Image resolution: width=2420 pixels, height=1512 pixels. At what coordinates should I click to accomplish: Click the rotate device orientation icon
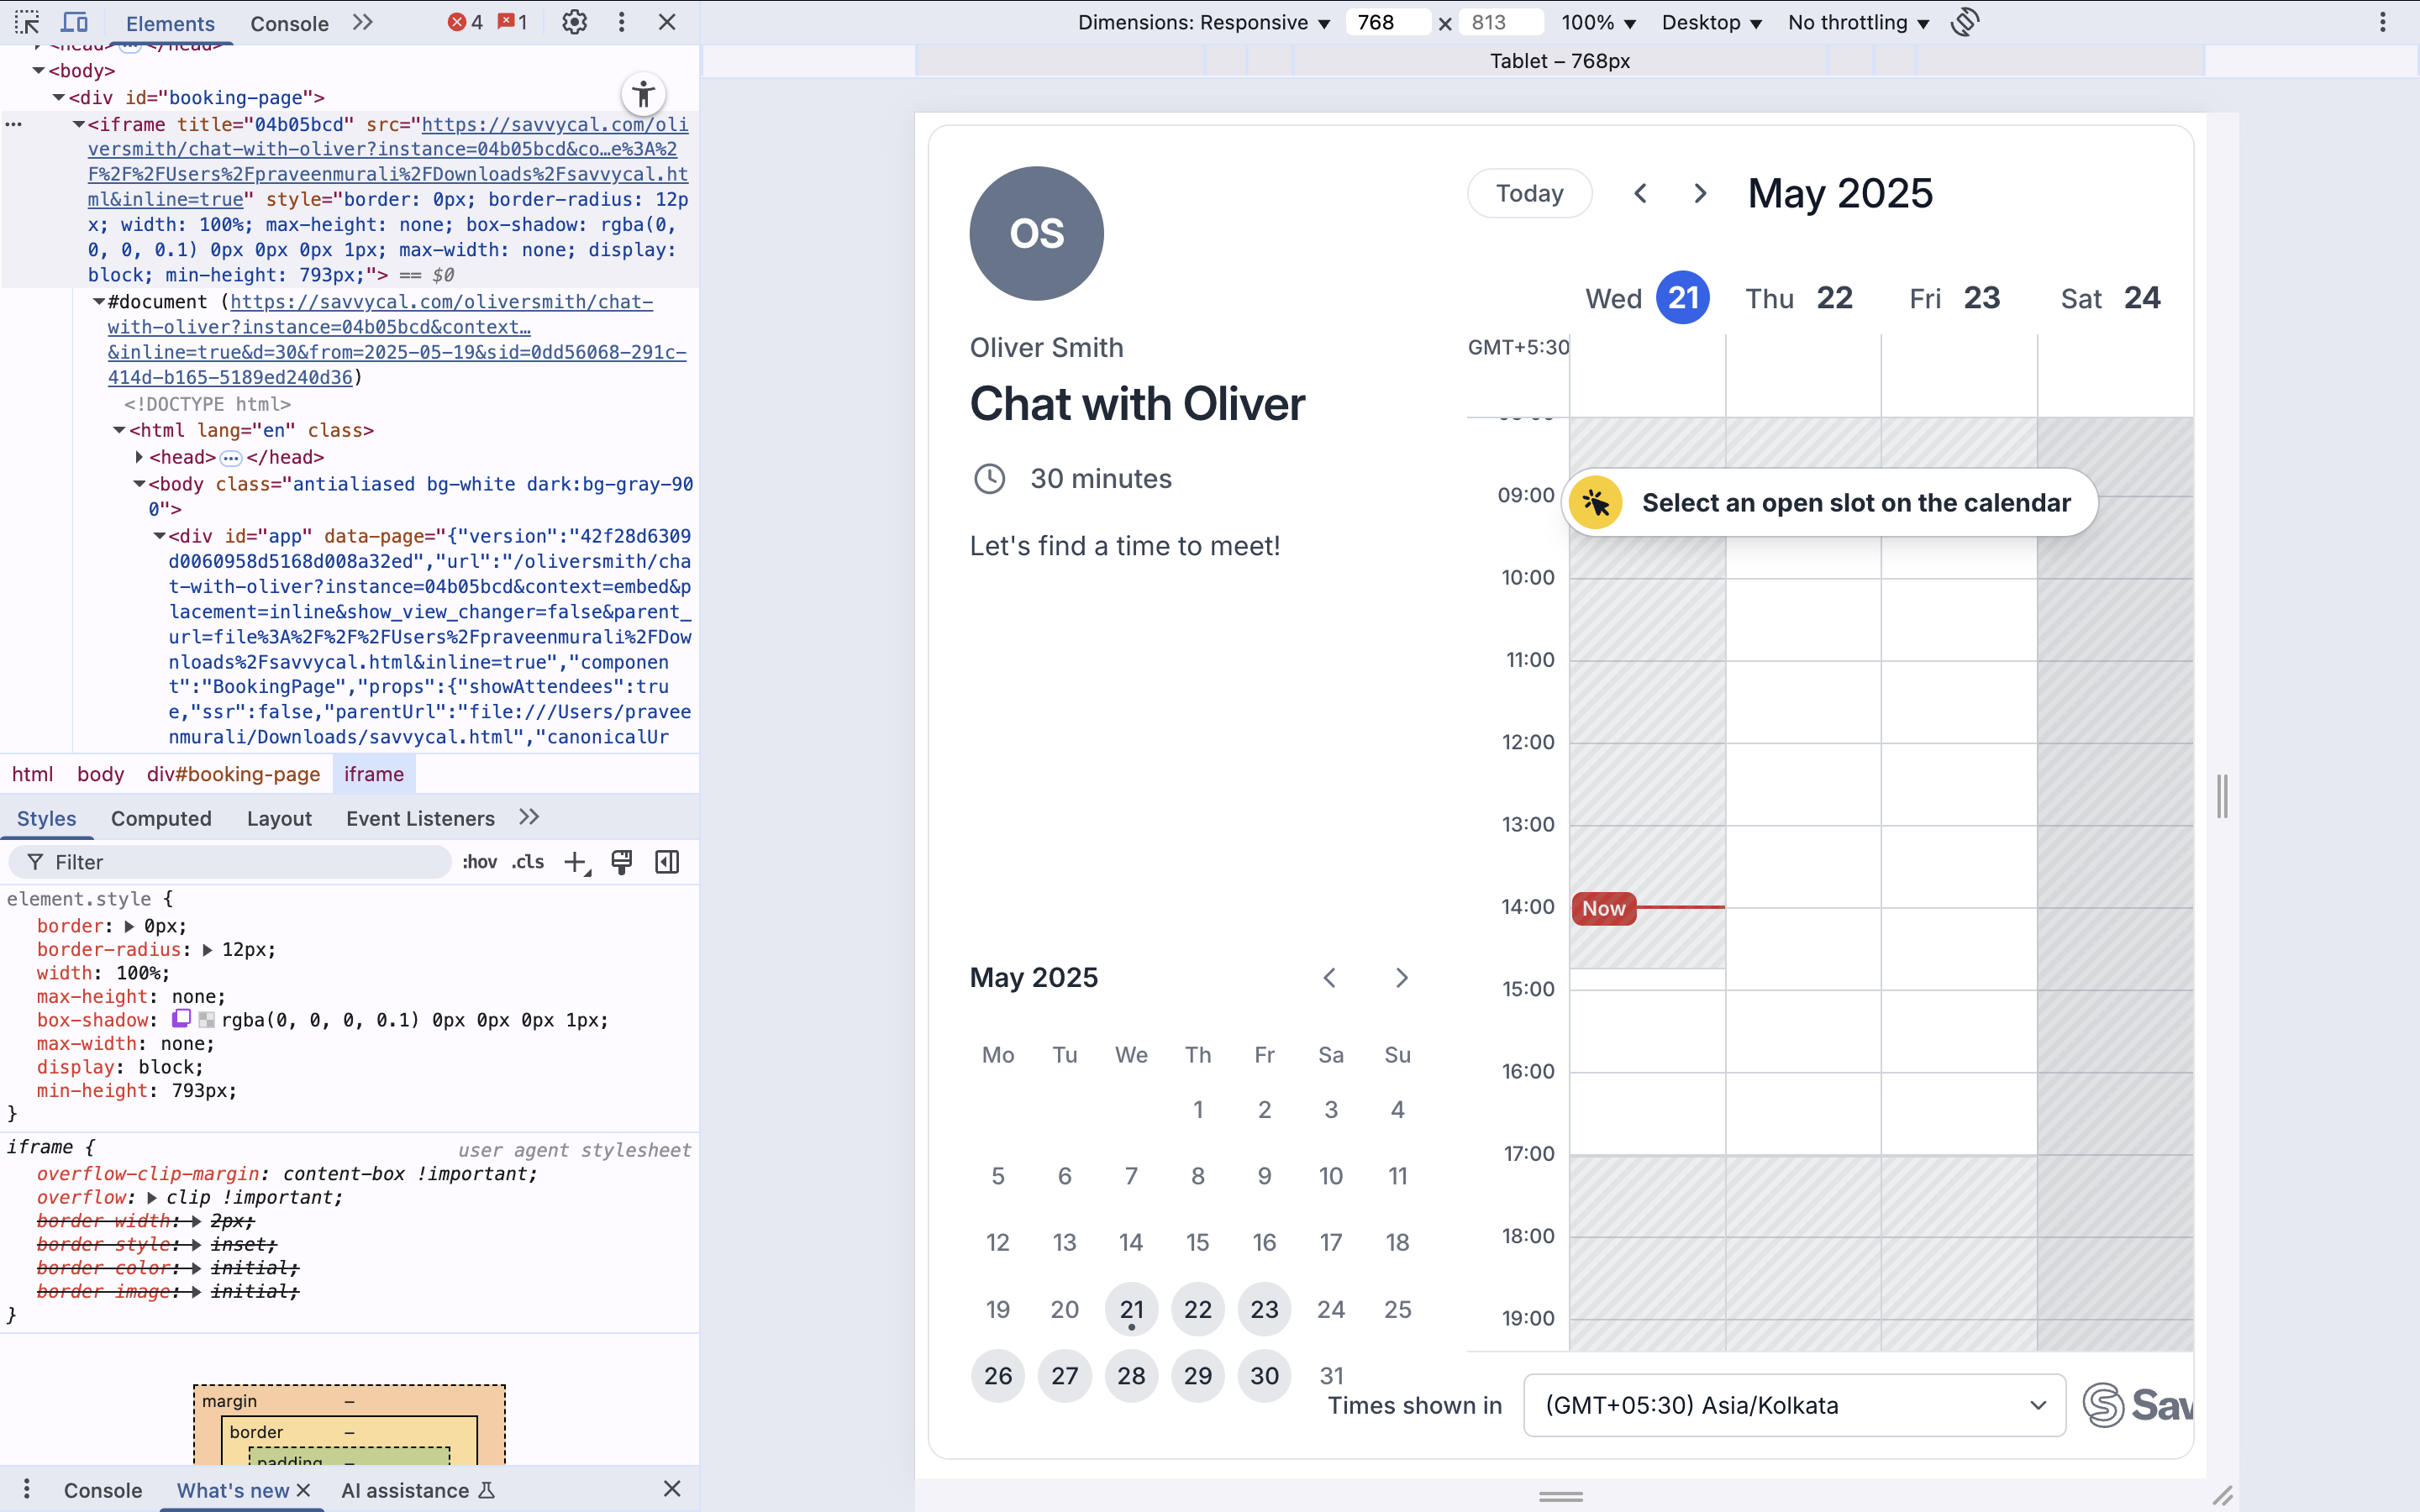pos(1964,22)
